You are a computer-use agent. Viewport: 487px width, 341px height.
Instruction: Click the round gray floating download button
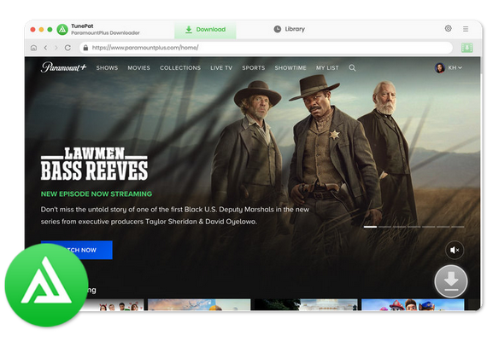tap(451, 281)
